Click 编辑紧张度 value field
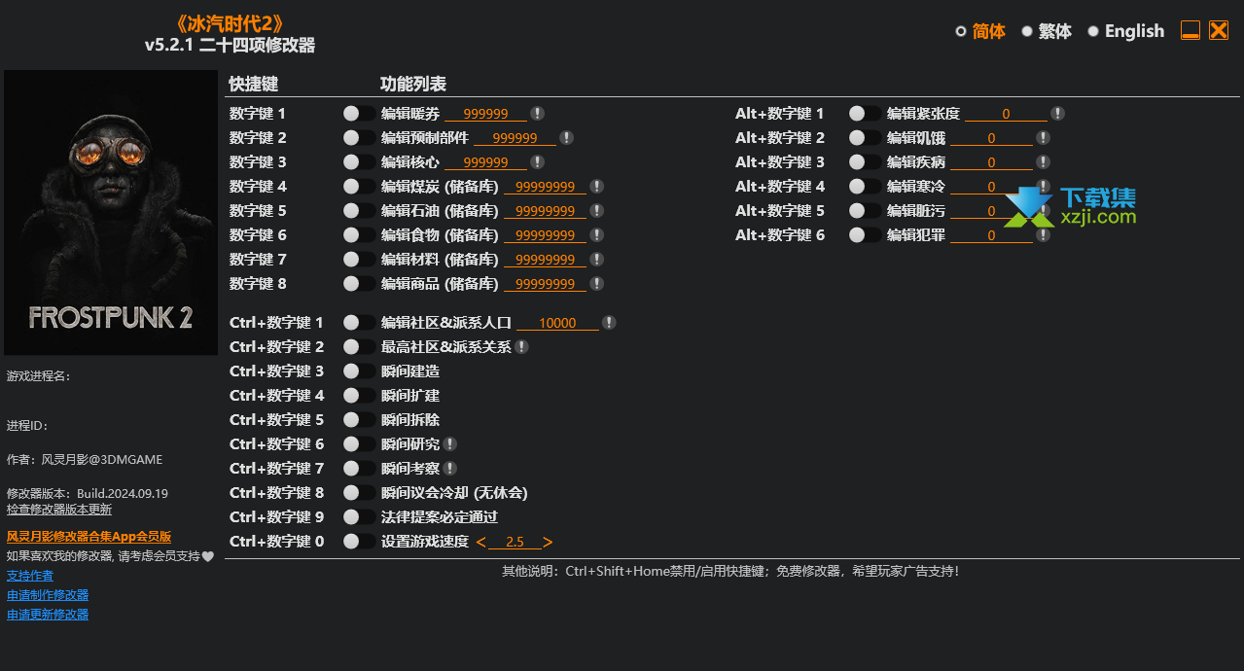This screenshot has height=671, width=1244. (1006, 114)
